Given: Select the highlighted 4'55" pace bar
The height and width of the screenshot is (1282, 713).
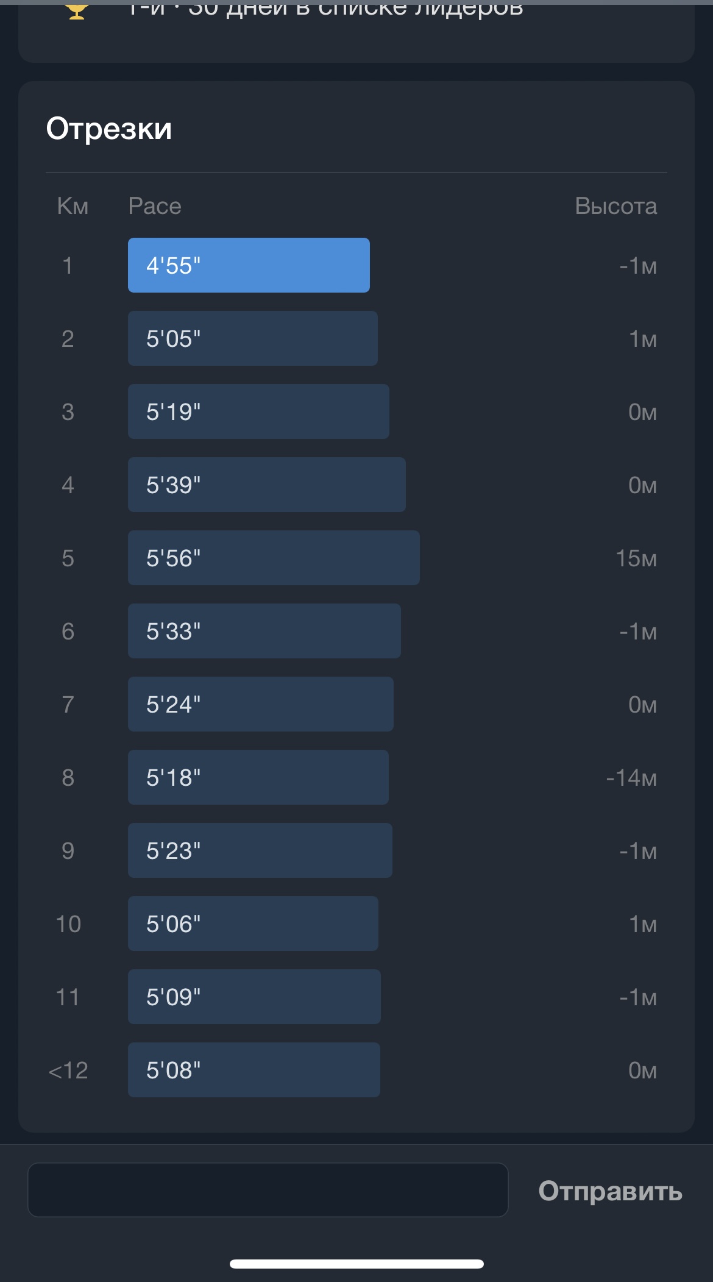Looking at the screenshot, I should (x=249, y=265).
